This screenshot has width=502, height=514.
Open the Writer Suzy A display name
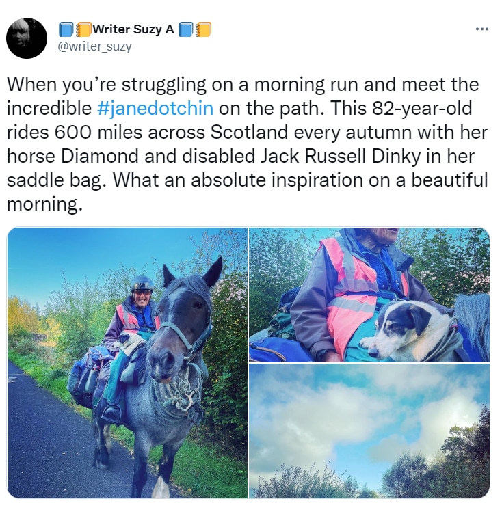(133, 29)
